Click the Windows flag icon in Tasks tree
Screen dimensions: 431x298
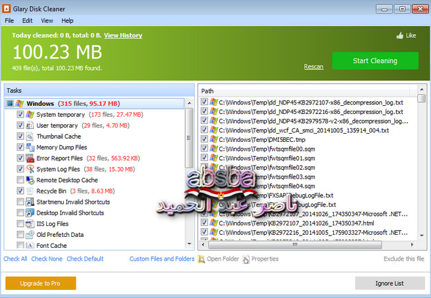20,104
